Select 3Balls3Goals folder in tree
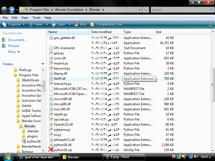This screenshot has height=161, width=215. click(30, 80)
